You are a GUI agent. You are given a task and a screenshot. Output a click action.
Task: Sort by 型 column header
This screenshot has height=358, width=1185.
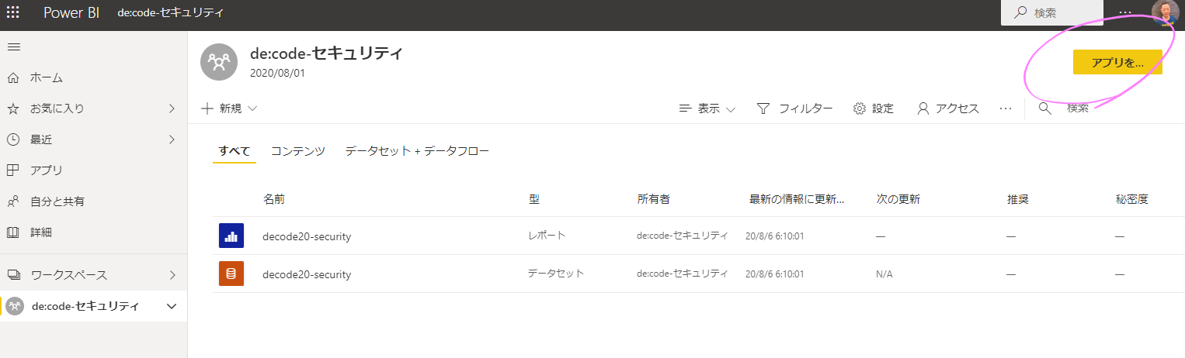534,199
